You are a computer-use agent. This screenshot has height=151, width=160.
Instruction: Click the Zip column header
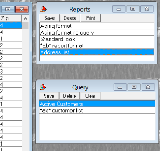(11, 18)
